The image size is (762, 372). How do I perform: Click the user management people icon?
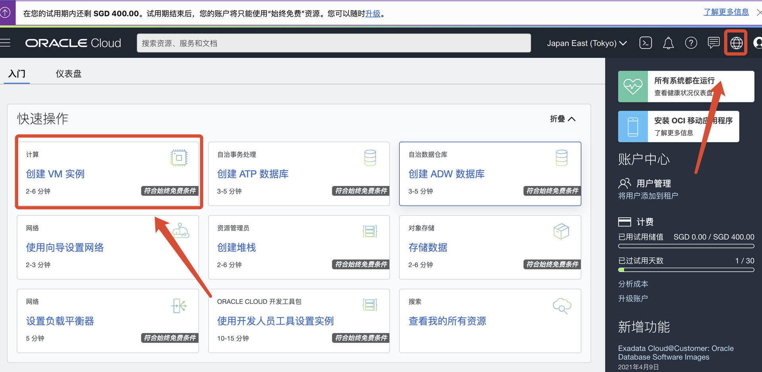tap(625, 183)
